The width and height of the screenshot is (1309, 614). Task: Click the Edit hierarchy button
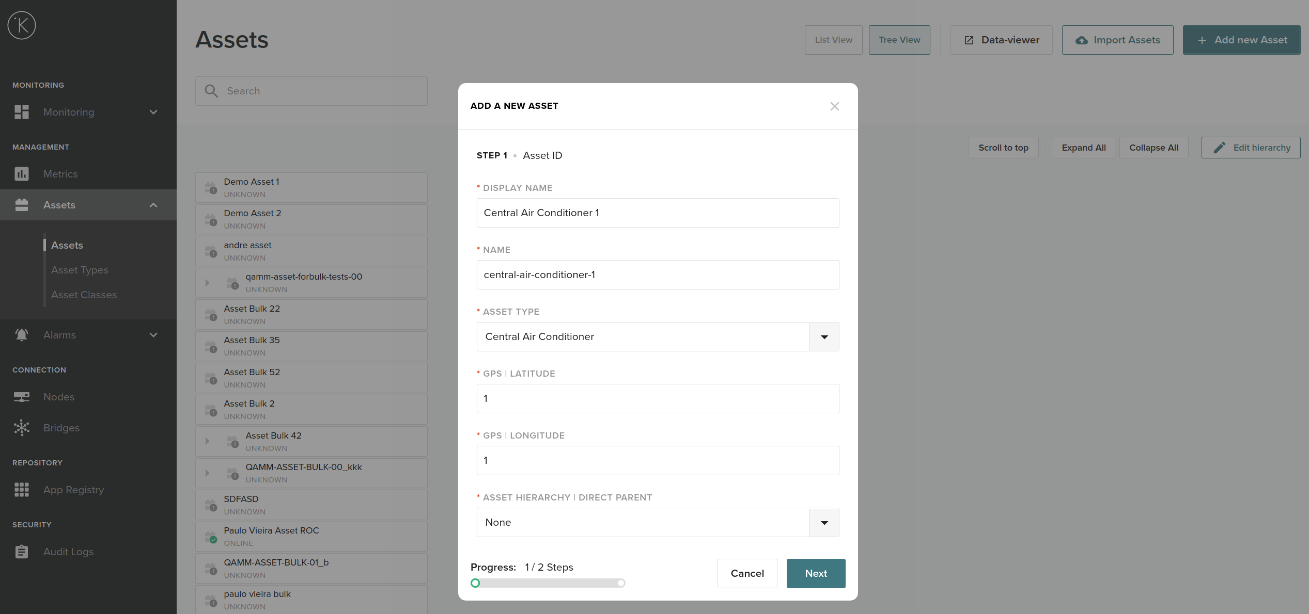[x=1251, y=148]
